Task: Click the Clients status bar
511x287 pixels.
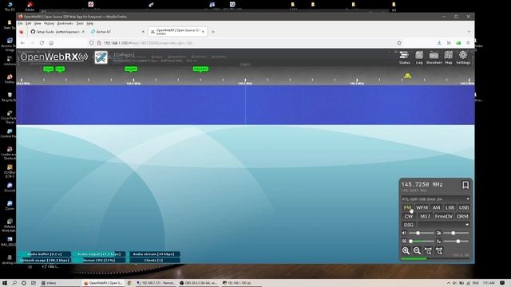Action: tap(154, 260)
